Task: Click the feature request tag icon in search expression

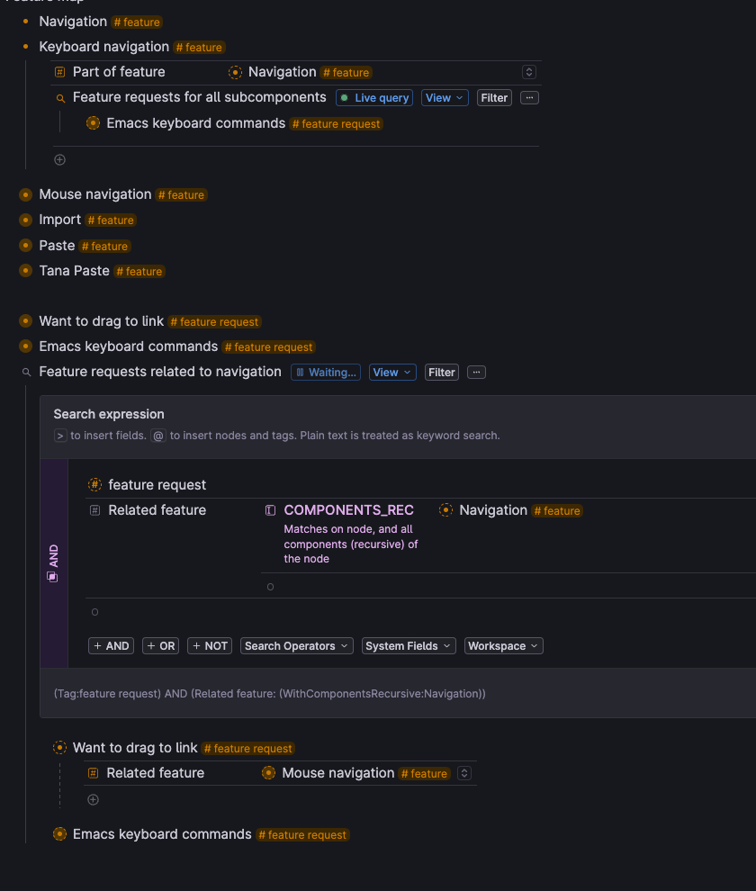Action: pos(94,485)
